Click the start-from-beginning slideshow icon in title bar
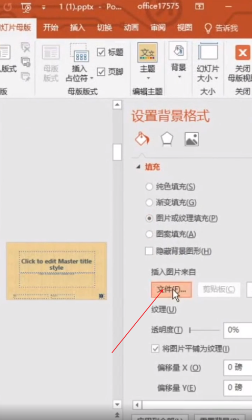 click(26, 8)
